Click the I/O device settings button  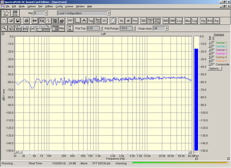pos(104,21)
